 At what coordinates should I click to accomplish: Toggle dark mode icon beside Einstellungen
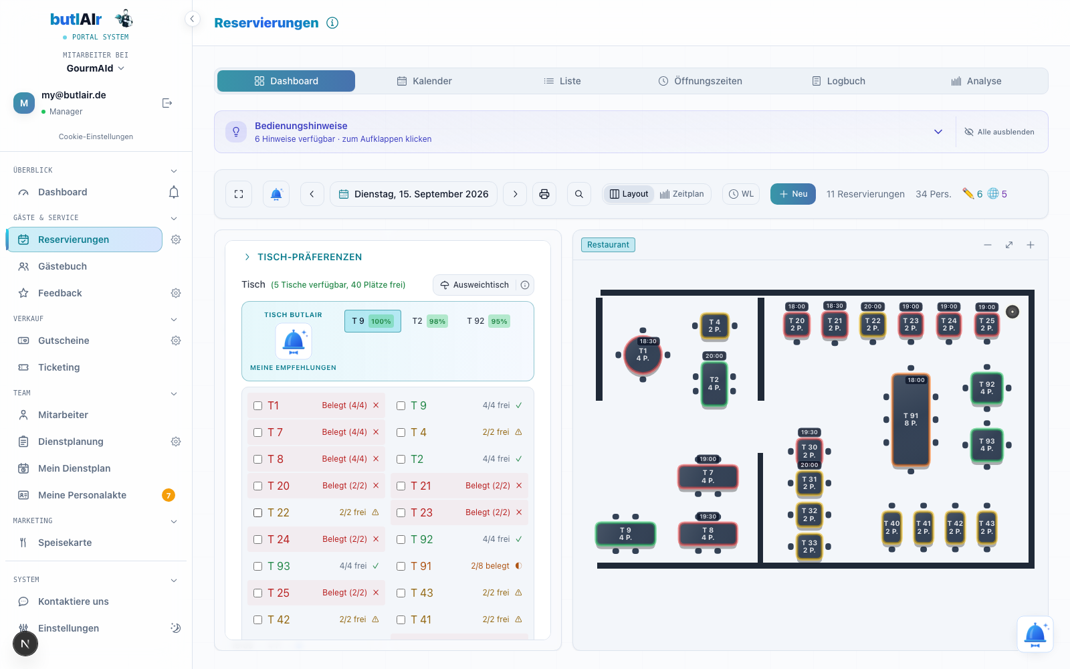[x=176, y=628]
